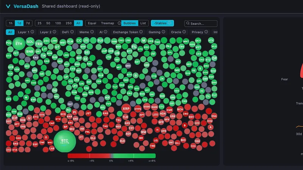
Task: Select the BCH bubble
Action: [180, 109]
